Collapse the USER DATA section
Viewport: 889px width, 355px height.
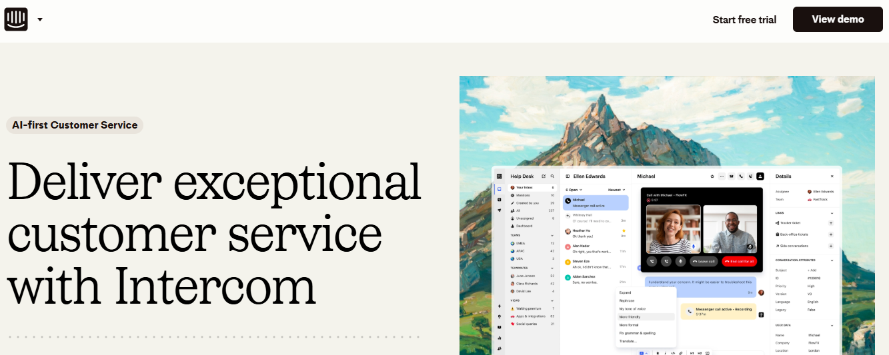pyautogui.click(x=832, y=325)
